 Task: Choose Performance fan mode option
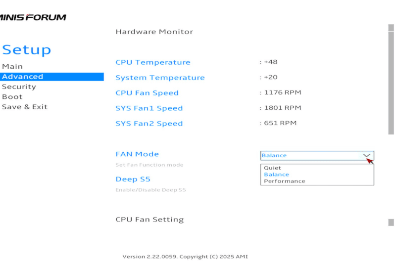[x=285, y=181]
